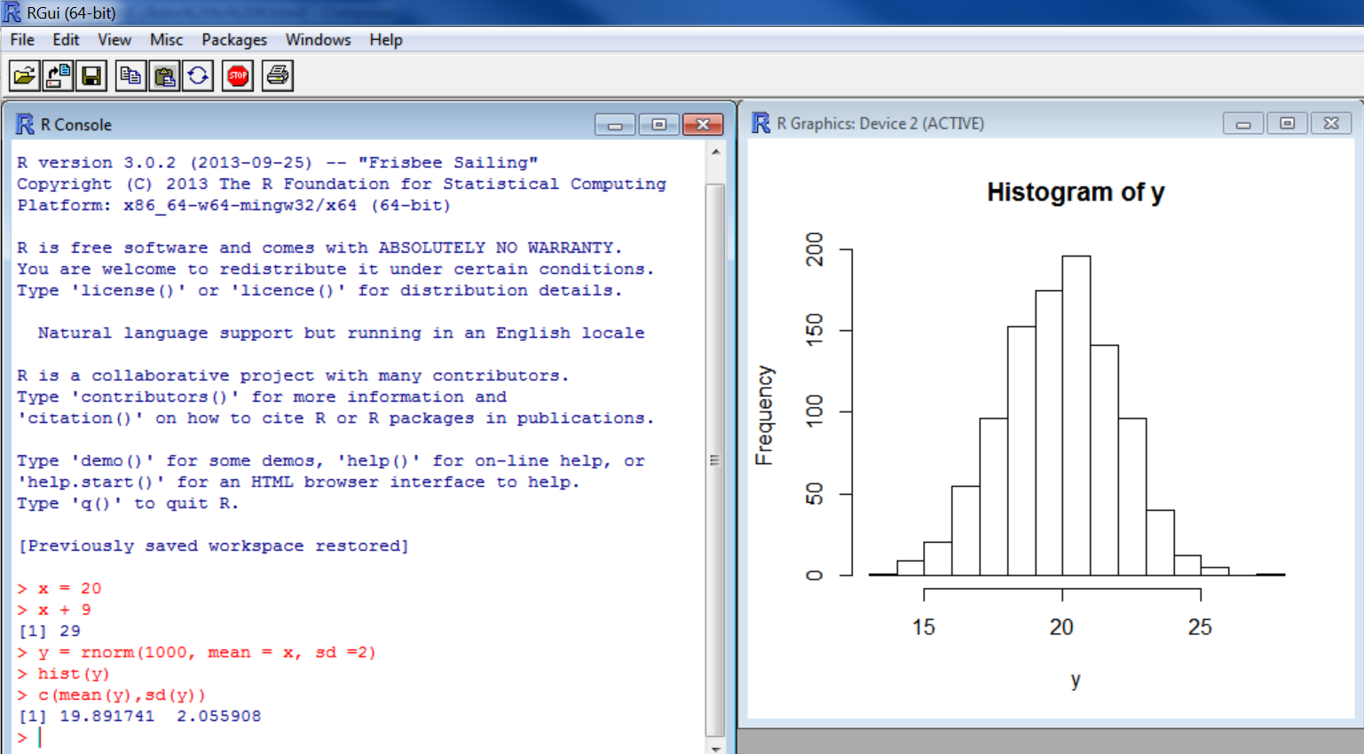Print the console using the printer icon

(x=276, y=75)
